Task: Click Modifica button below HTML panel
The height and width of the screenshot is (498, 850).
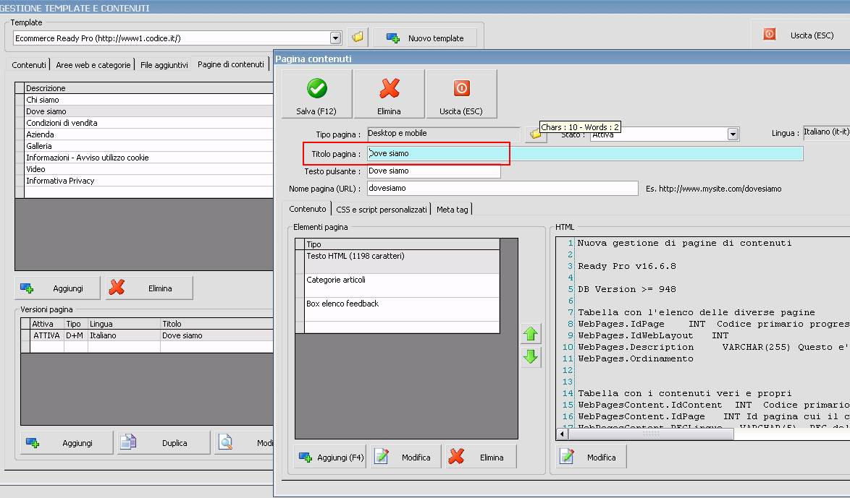Action: 591,457
